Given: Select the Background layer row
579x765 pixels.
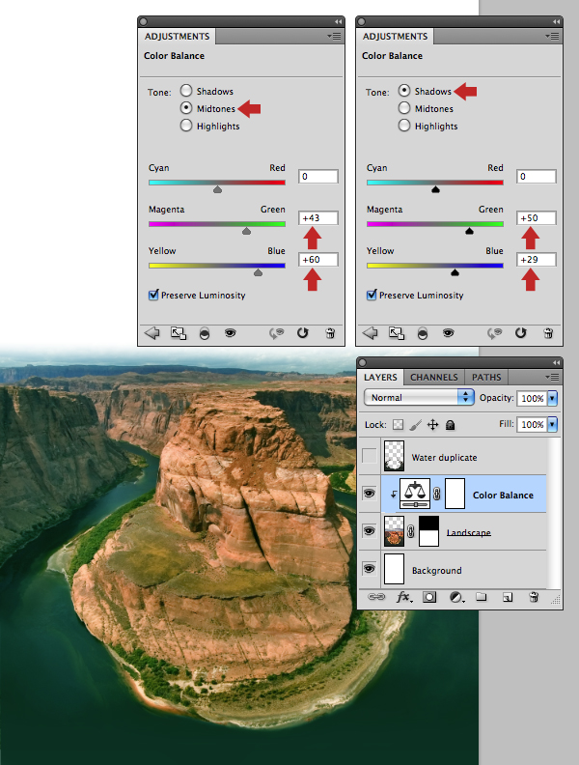Looking at the screenshot, I should (x=453, y=569).
